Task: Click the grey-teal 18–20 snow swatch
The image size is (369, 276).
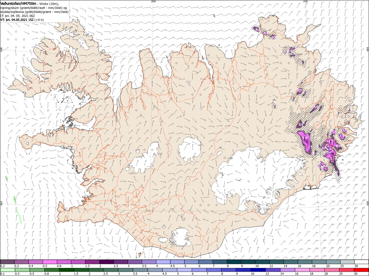Action: pos(319,262)
